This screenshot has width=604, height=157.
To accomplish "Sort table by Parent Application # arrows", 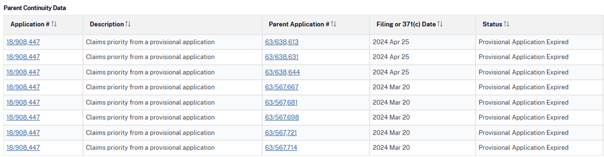I will coord(333,24).
